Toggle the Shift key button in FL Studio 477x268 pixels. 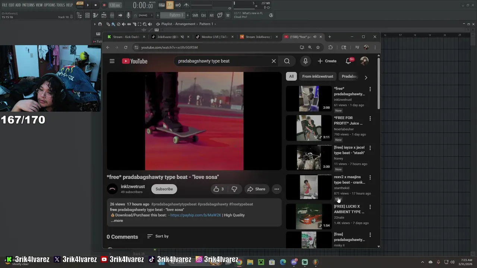195,15
